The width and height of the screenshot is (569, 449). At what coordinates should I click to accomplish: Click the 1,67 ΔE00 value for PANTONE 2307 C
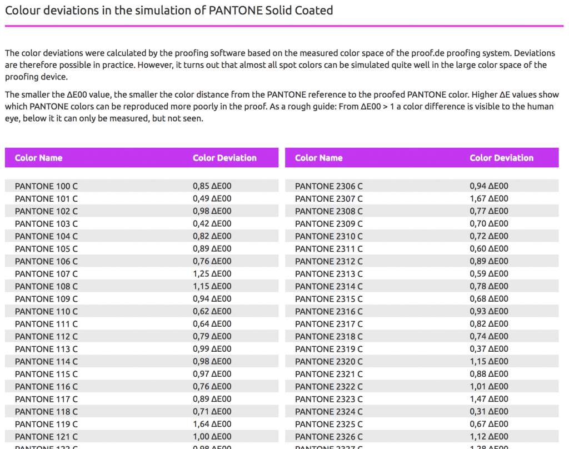tap(489, 198)
